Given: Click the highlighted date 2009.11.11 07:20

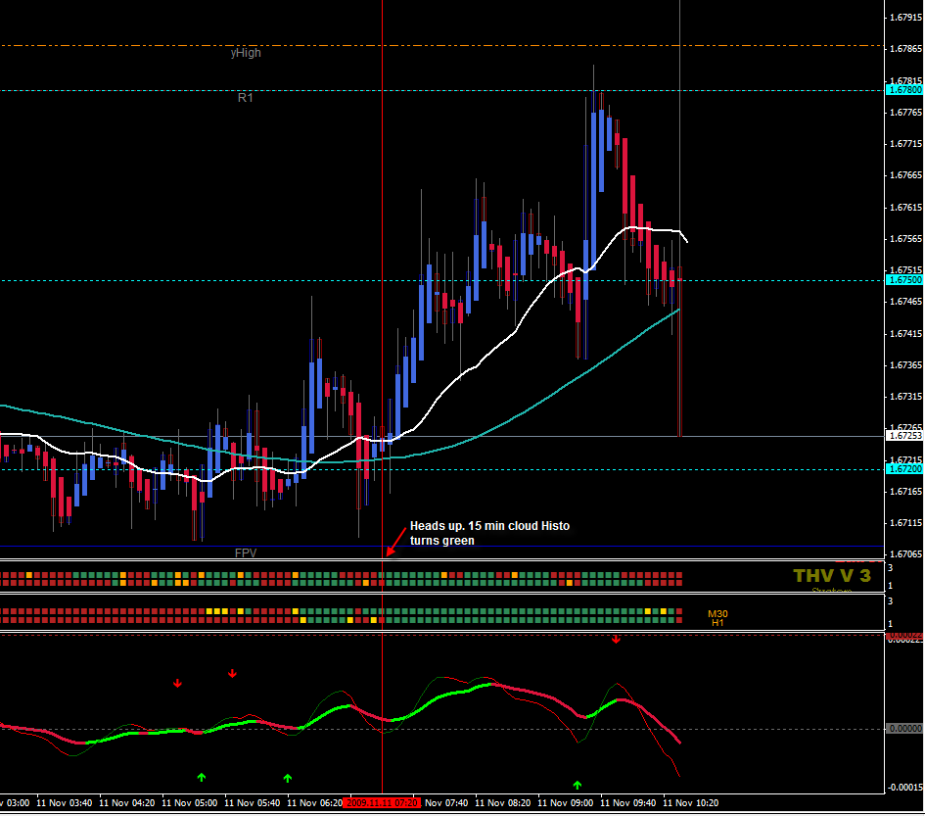Looking at the screenshot, I should coord(383,803).
